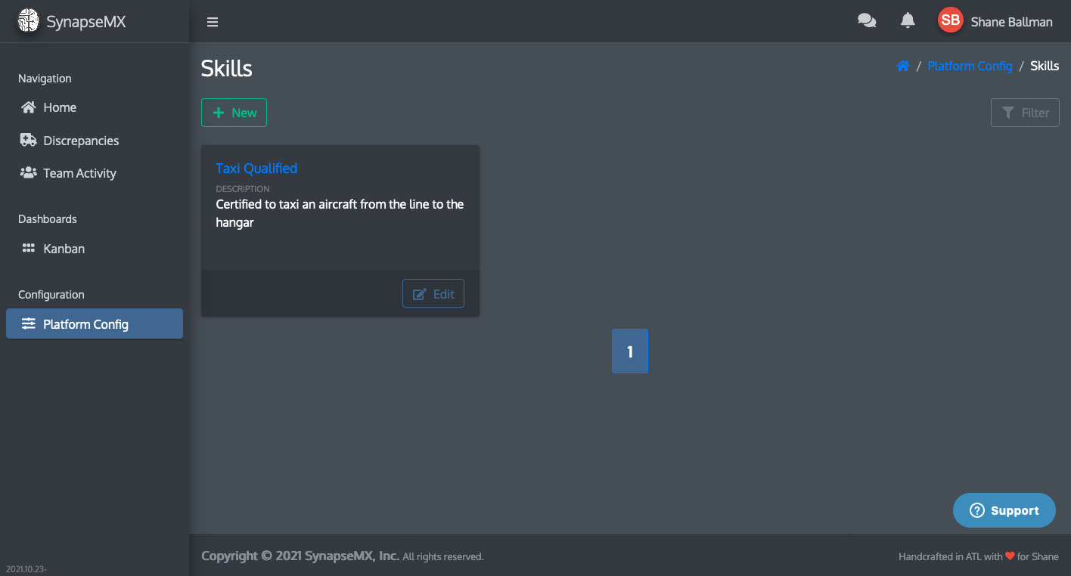The height and width of the screenshot is (576, 1071).
Task: Open the notifications bell
Action: tap(908, 21)
